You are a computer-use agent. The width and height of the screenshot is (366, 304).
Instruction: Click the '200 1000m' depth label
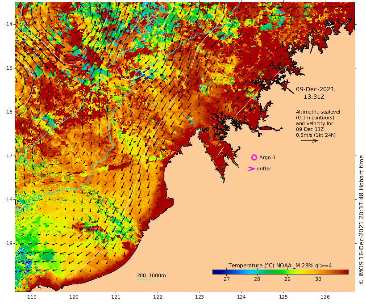click(x=151, y=275)
